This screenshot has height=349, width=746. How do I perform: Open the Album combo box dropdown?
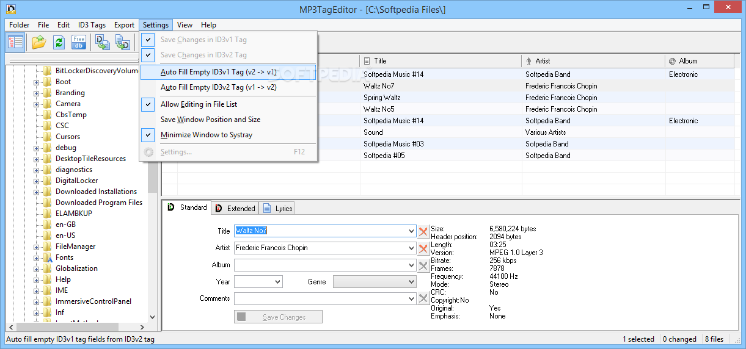(x=411, y=265)
